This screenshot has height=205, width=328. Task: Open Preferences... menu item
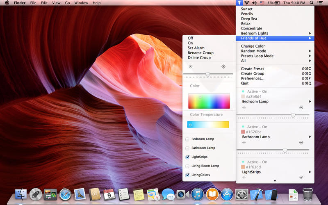pos(275,78)
